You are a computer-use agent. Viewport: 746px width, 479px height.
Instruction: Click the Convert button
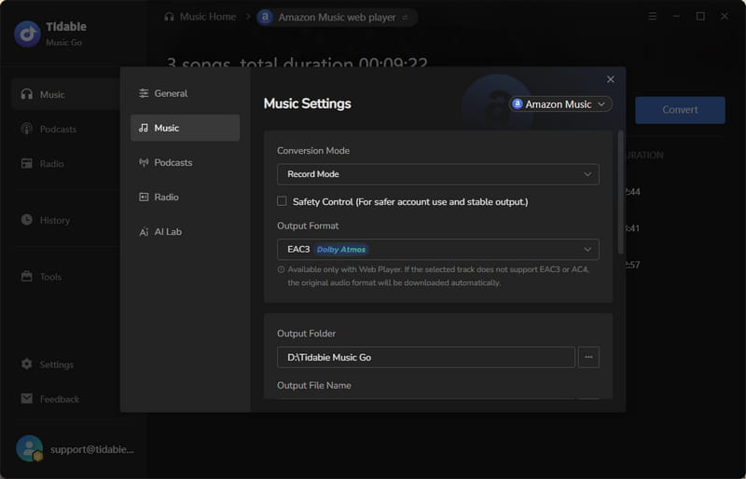click(680, 110)
